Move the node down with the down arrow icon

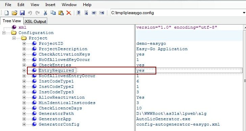pos(86,13)
